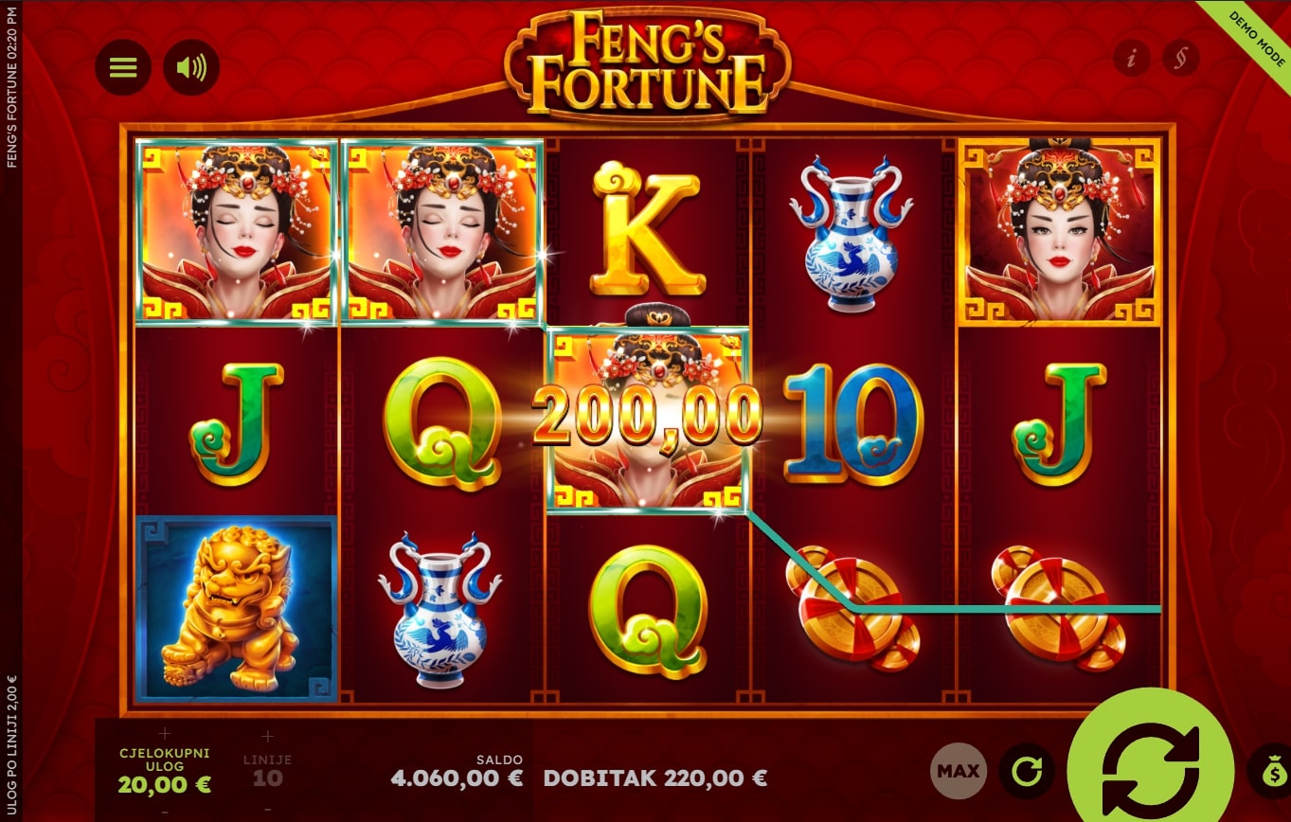
Task: Open the money bag cashier icon
Action: [1271, 771]
